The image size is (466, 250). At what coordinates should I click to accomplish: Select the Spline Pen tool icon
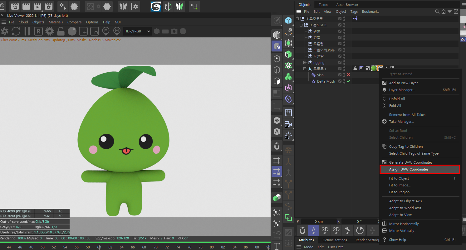pos(288,31)
